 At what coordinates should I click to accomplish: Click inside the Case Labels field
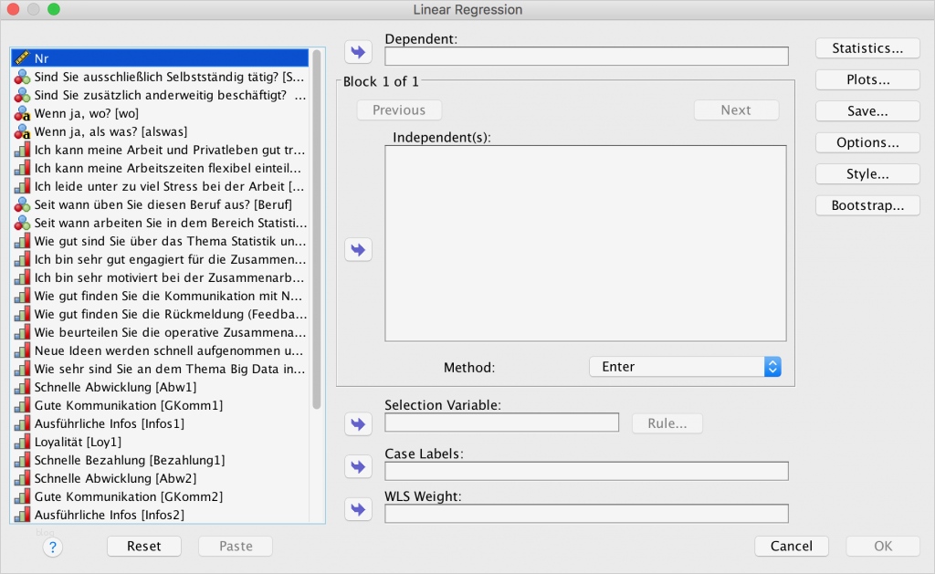pyautogui.click(x=586, y=471)
